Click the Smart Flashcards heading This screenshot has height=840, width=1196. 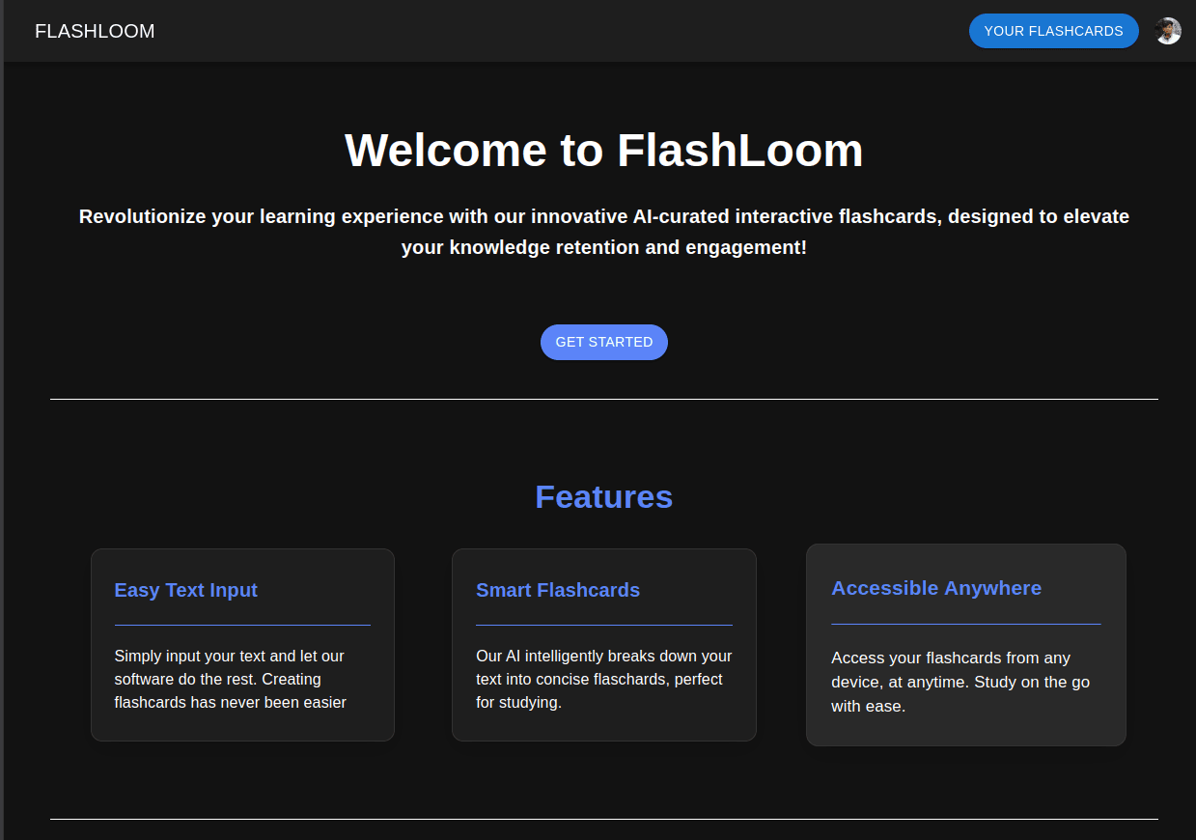(x=558, y=590)
